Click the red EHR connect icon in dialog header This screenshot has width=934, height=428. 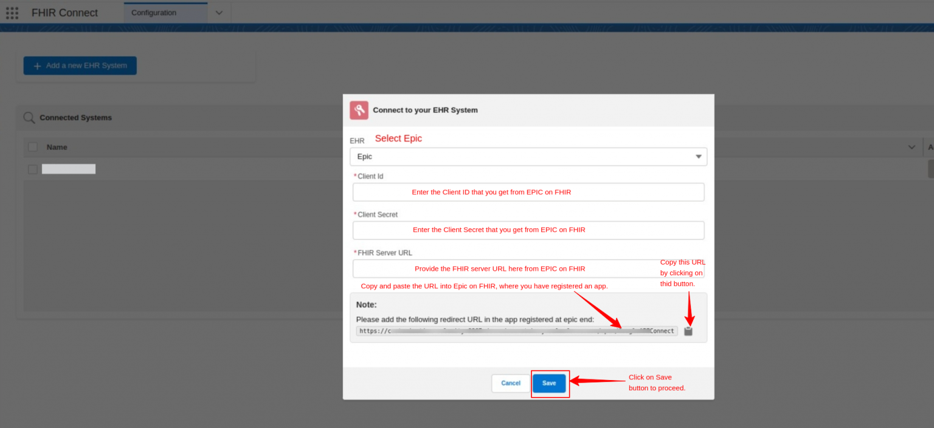click(x=359, y=110)
